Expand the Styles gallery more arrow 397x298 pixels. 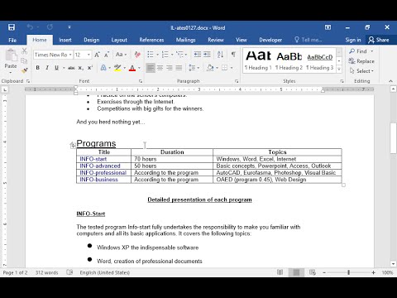(339, 70)
